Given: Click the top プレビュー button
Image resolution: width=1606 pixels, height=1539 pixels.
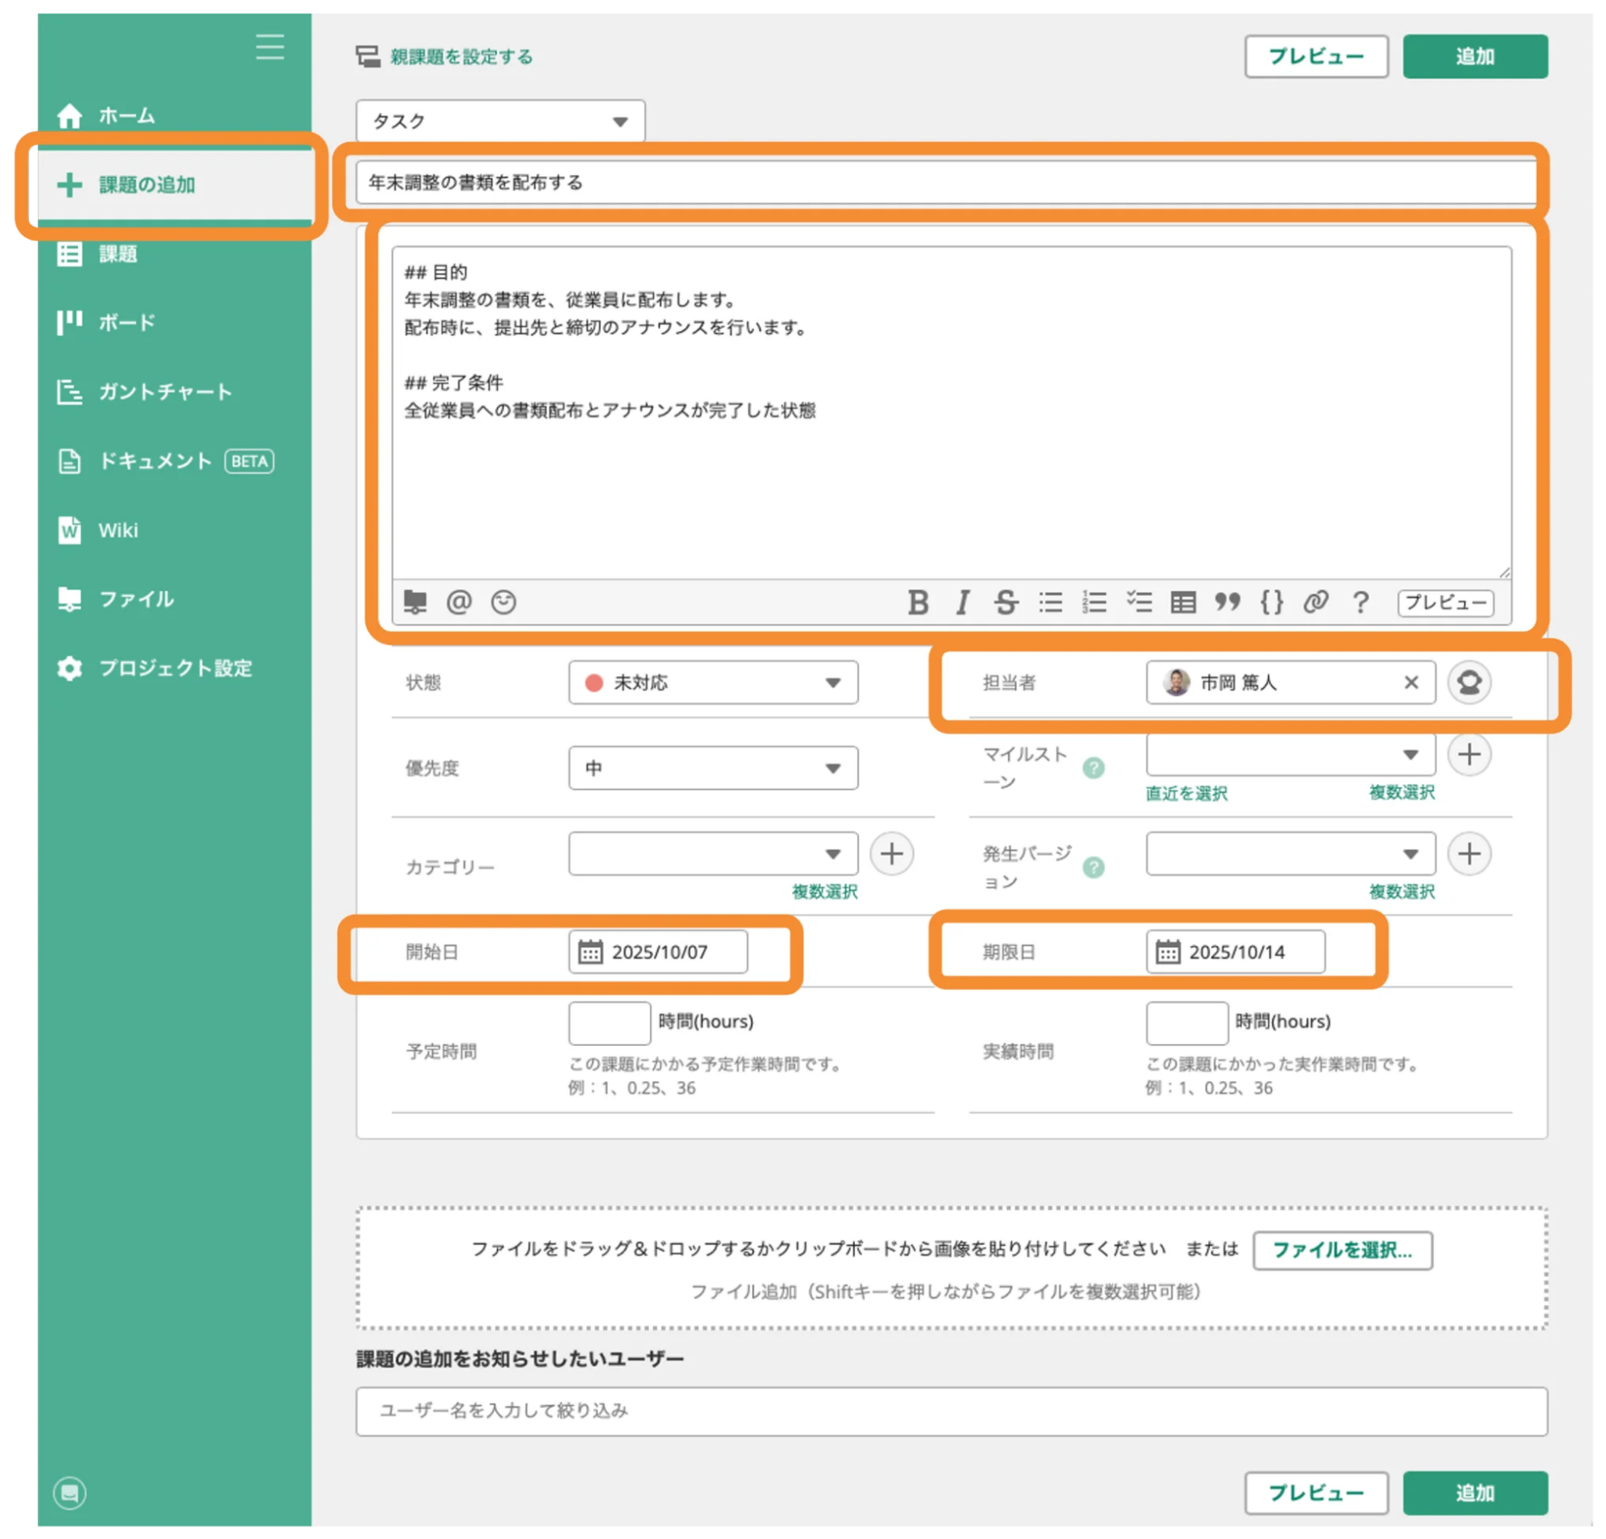Looking at the screenshot, I should click(1316, 55).
